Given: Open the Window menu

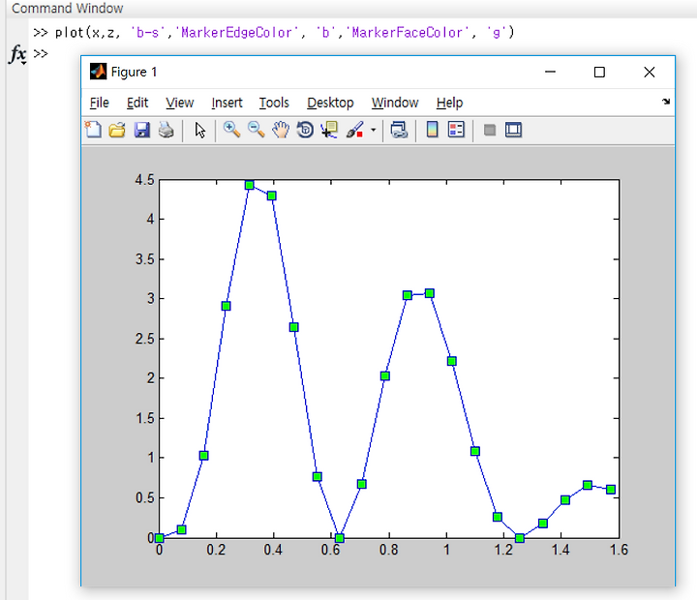Looking at the screenshot, I should (395, 103).
